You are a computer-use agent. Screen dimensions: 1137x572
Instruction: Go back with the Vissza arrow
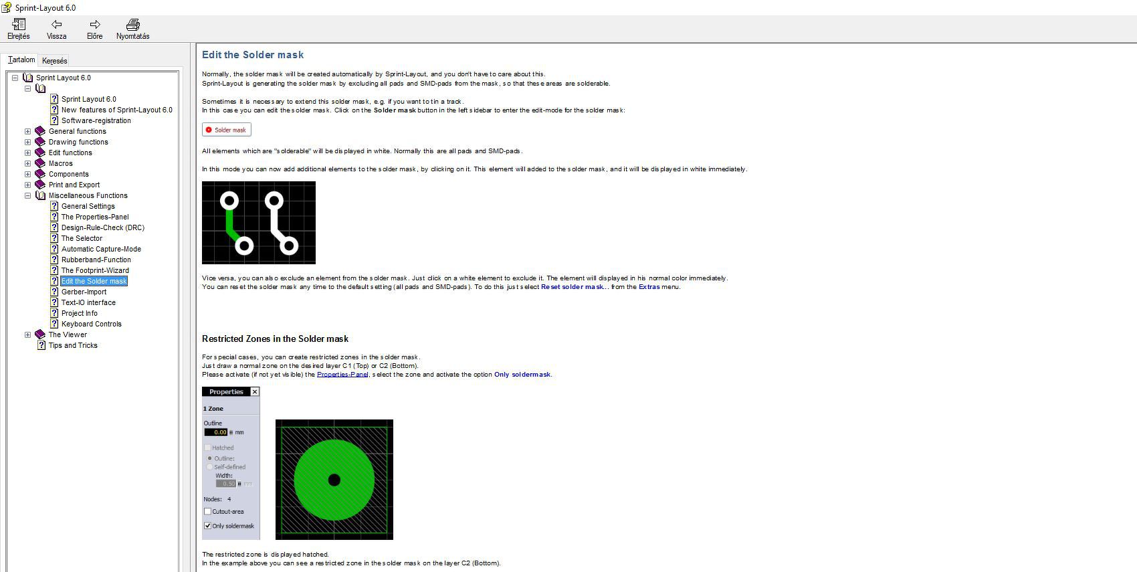(x=56, y=25)
